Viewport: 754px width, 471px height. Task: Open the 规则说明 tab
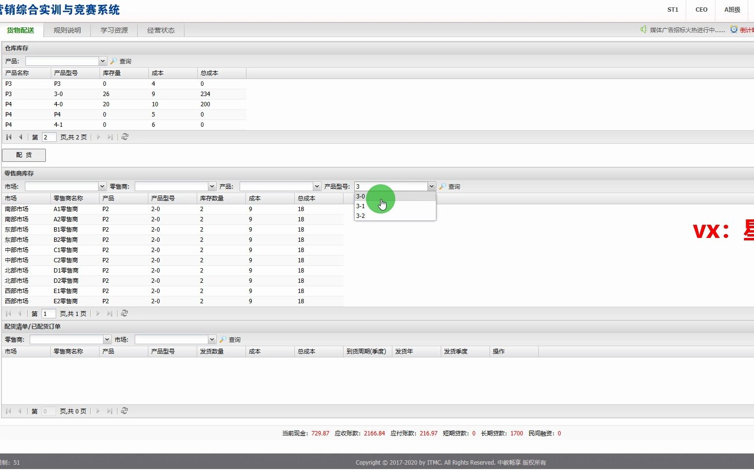coord(67,30)
